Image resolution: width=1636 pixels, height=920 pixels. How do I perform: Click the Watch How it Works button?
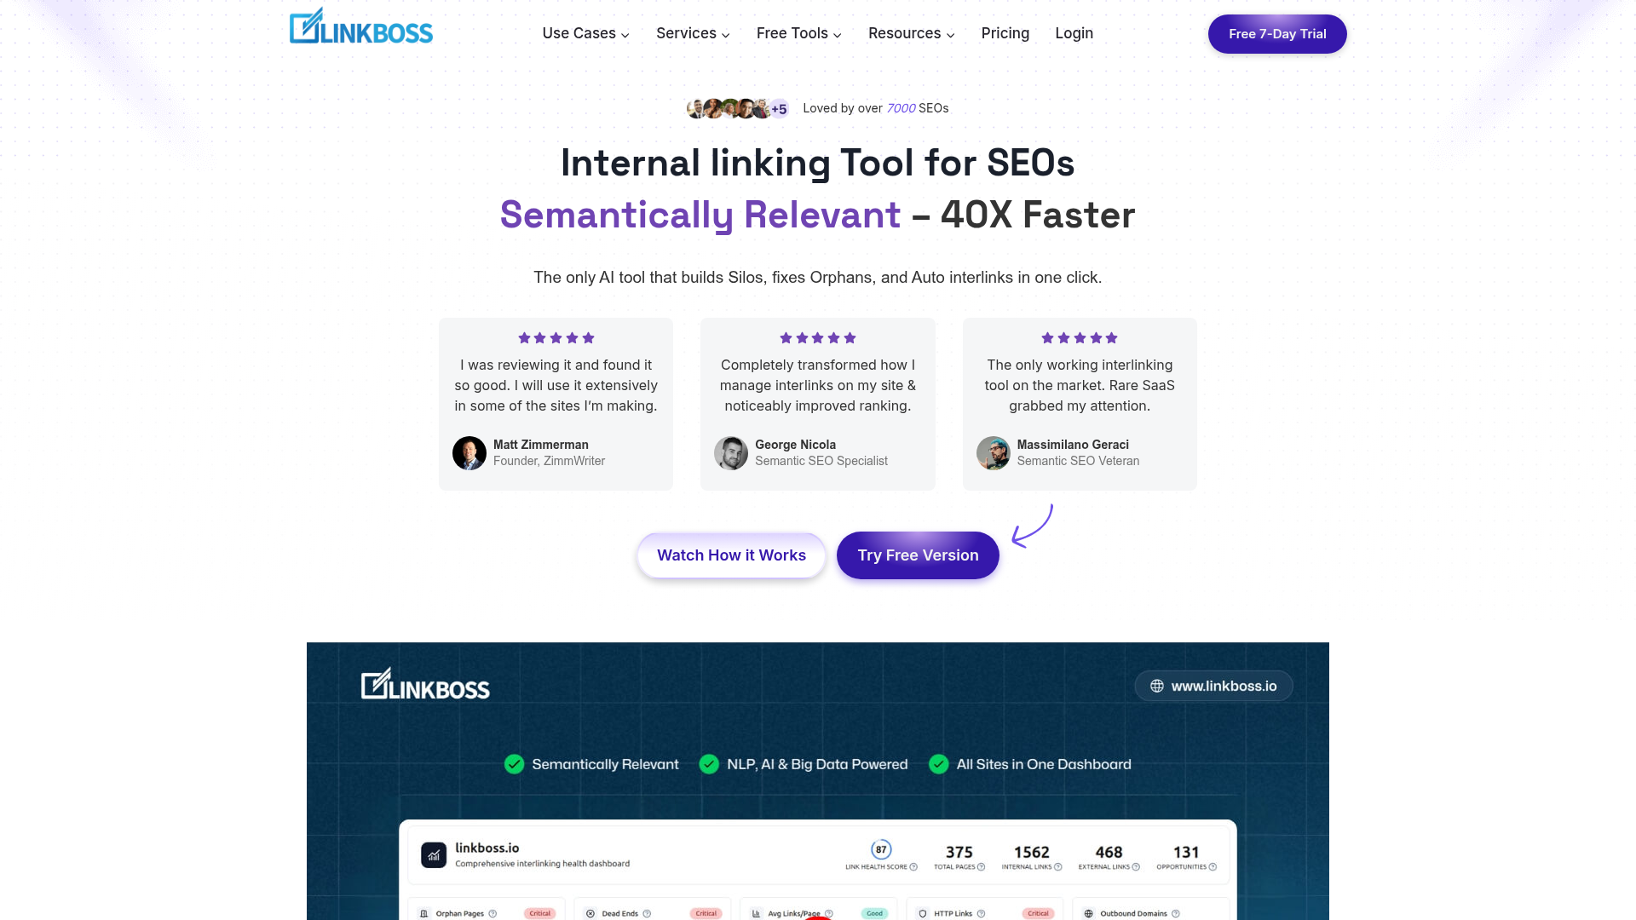[732, 555]
